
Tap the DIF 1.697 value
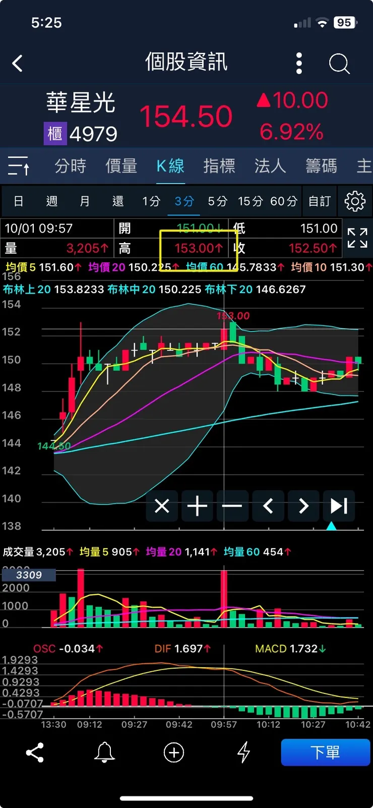[182, 649]
